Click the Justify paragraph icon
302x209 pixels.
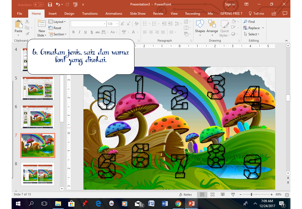pos(163,32)
